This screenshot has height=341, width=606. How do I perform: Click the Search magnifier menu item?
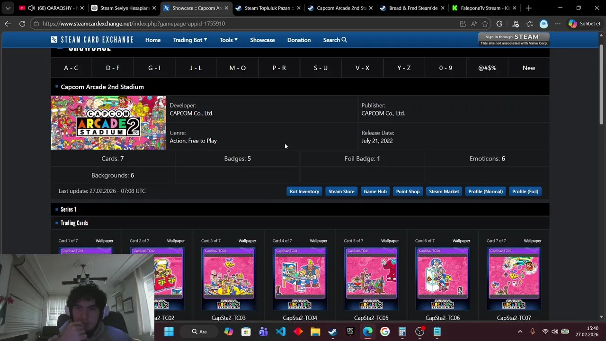[x=335, y=40]
